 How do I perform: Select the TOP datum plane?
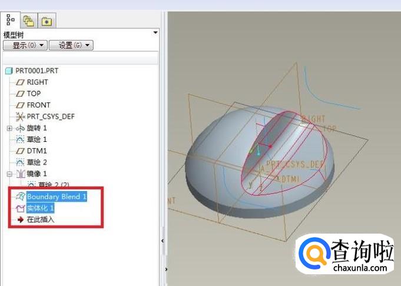(34, 94)
